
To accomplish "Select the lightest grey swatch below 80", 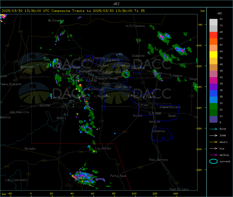I will [213, 22].
